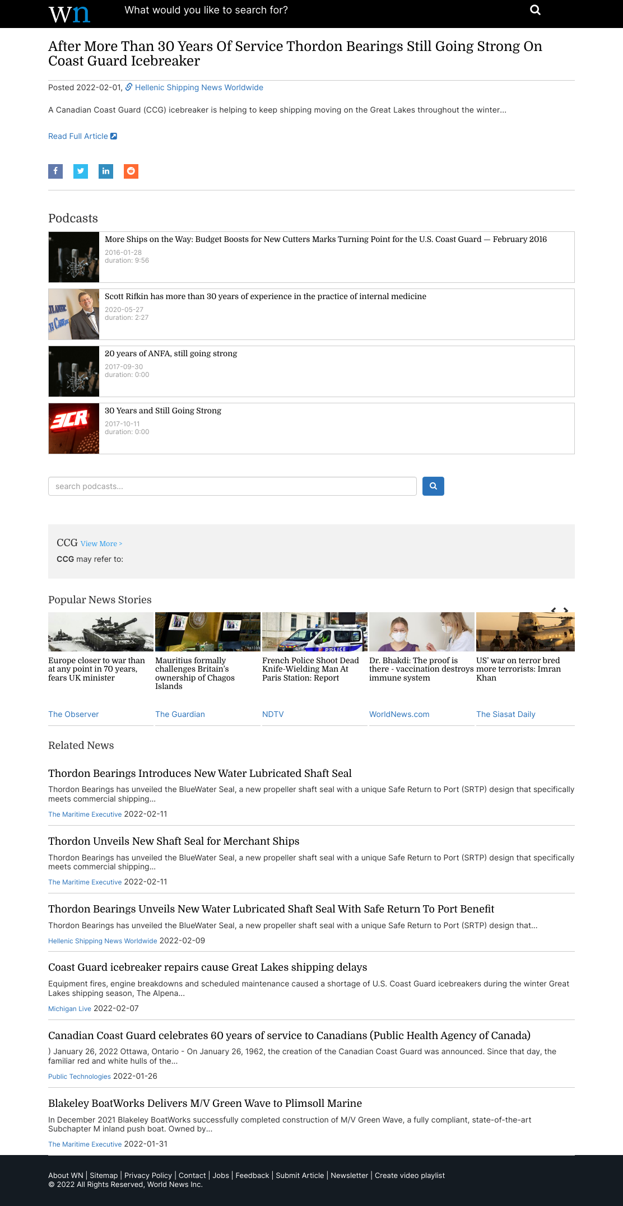Go to previous popular news stories

click(554, 610)
